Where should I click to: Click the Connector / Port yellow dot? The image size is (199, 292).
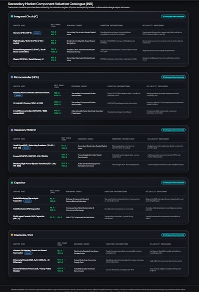pos(12,235)
